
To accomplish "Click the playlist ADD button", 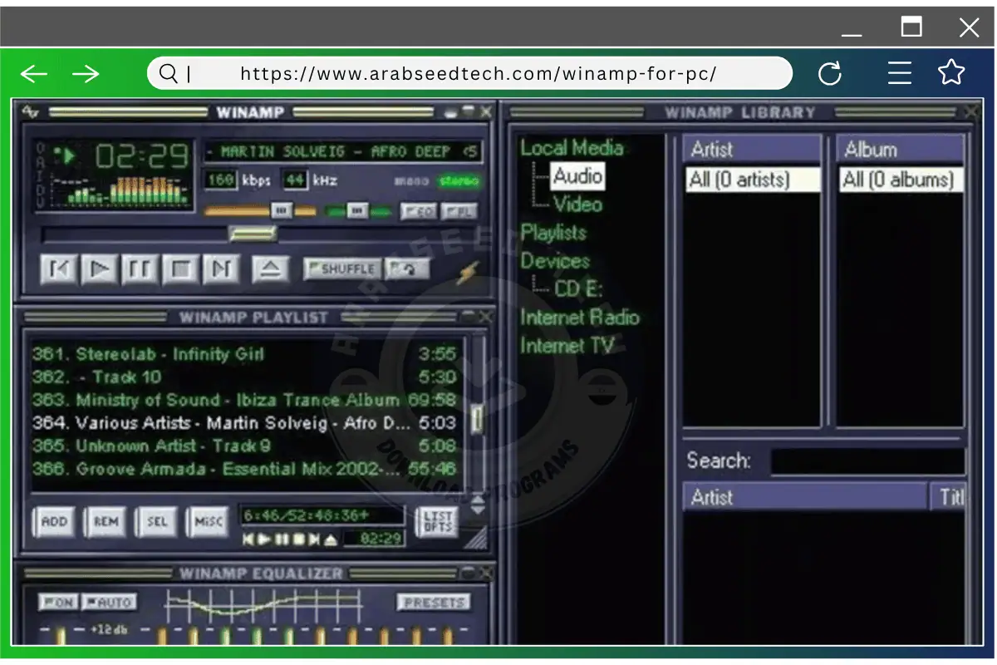I will click(x=54, y=522).
